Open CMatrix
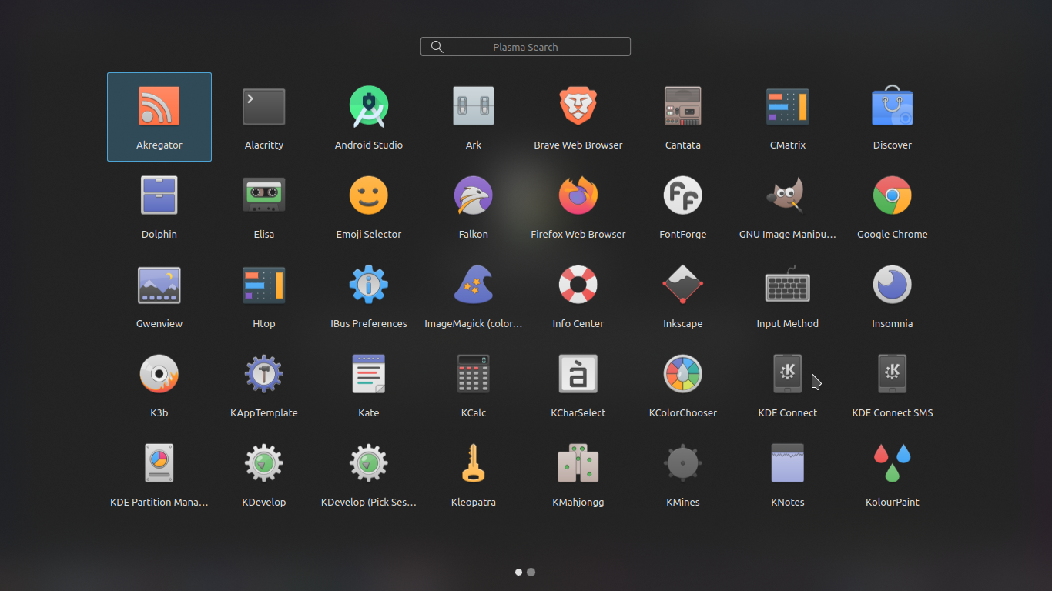Image resolution: width=1052 pixels, height=591 pixels. [788, 117]
